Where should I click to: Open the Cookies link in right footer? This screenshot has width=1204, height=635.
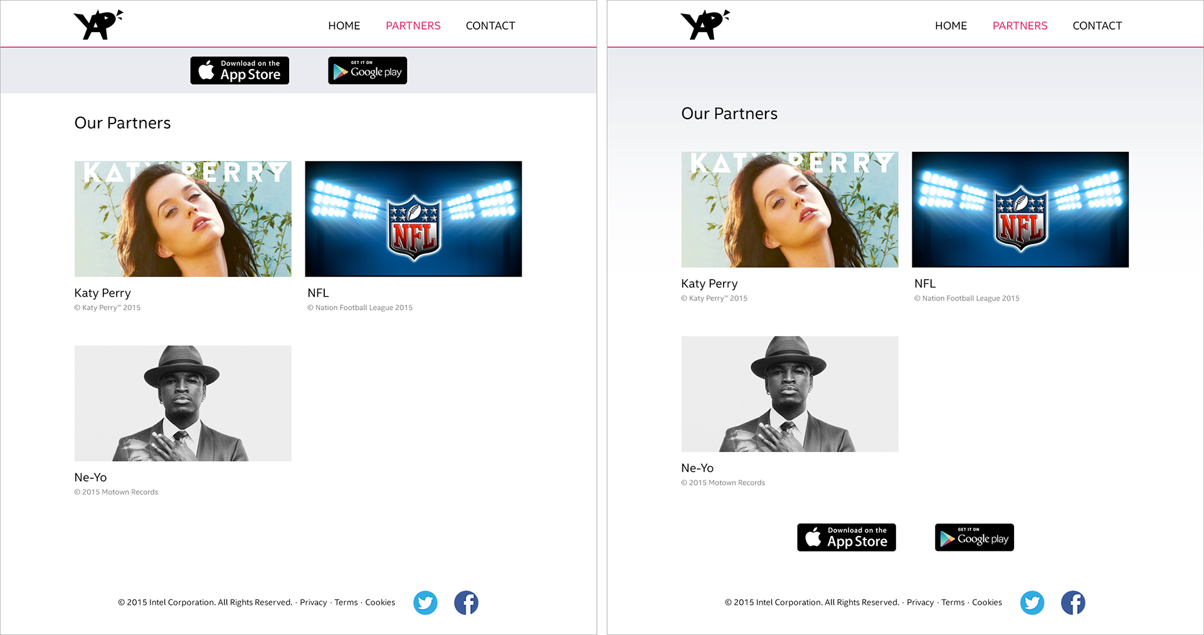click(x=987, y=602)
